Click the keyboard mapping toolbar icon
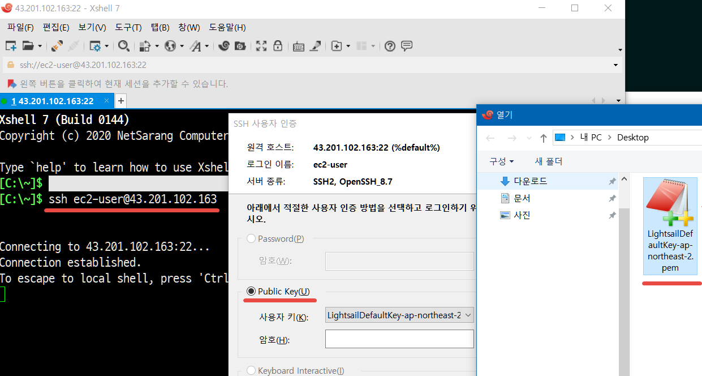 [x=299, y=46]
